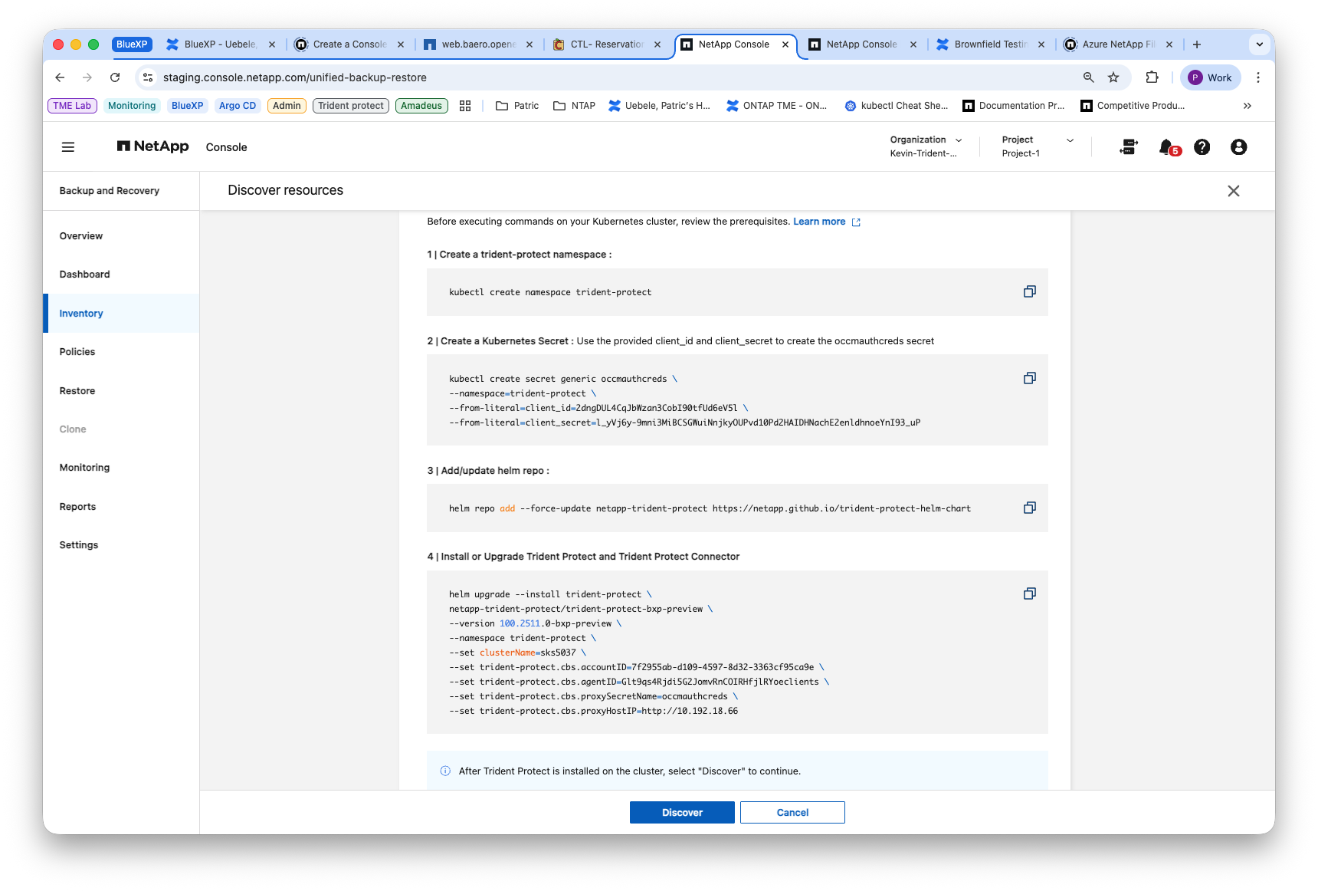Open the browser extensions puzzle icon
Image resolution: width=1318 pixels, height=891 pixels.
coord(1152,77)
